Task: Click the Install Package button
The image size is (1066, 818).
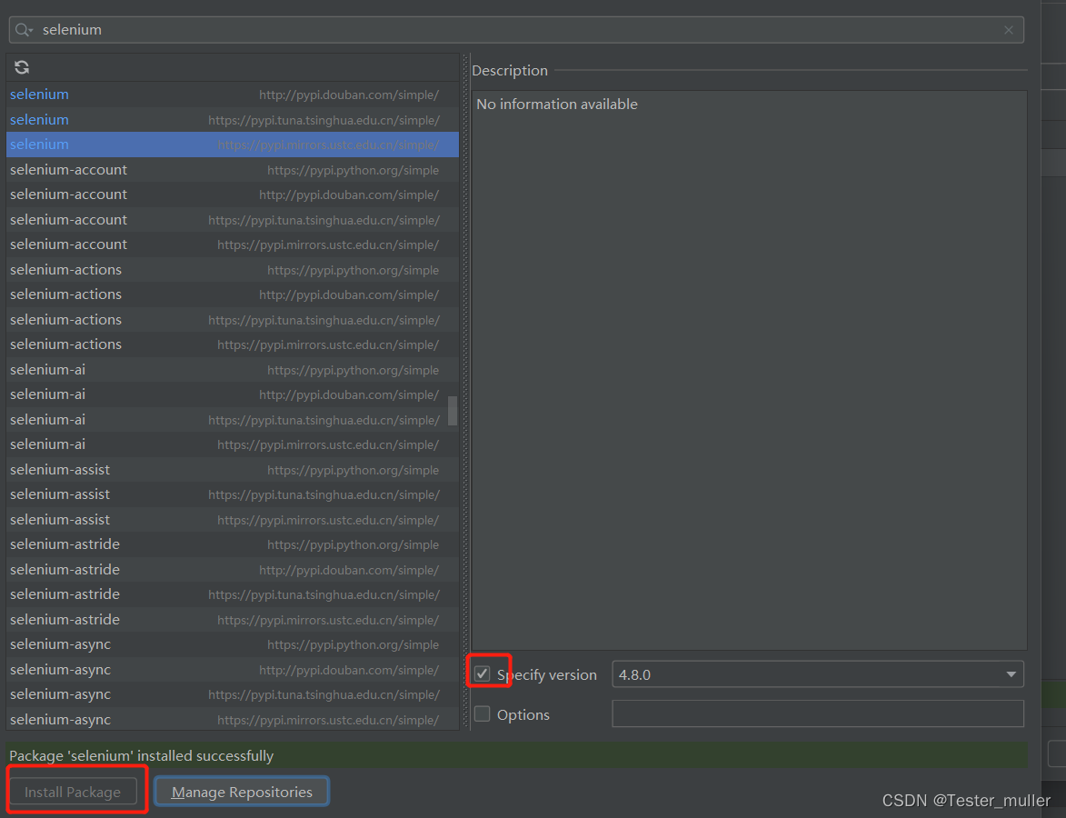Action: click(73, 792)
